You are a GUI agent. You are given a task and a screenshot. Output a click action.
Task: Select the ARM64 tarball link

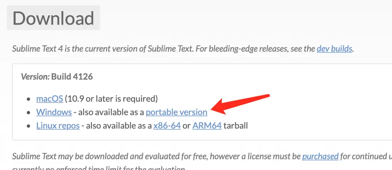point(207,125)
